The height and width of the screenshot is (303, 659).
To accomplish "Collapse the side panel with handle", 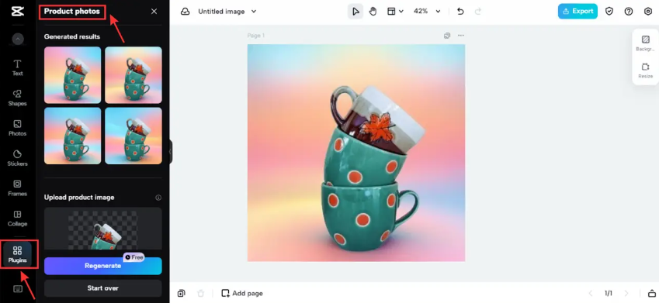I will 170,152.
